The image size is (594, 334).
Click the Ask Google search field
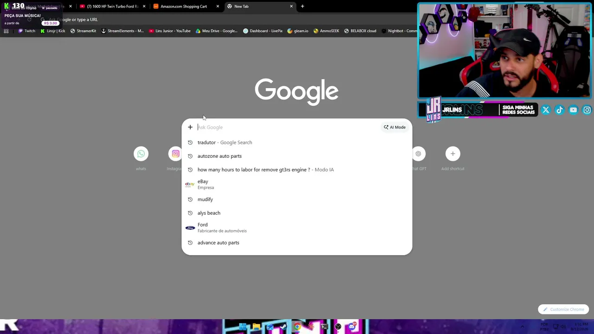click(288, 127)
